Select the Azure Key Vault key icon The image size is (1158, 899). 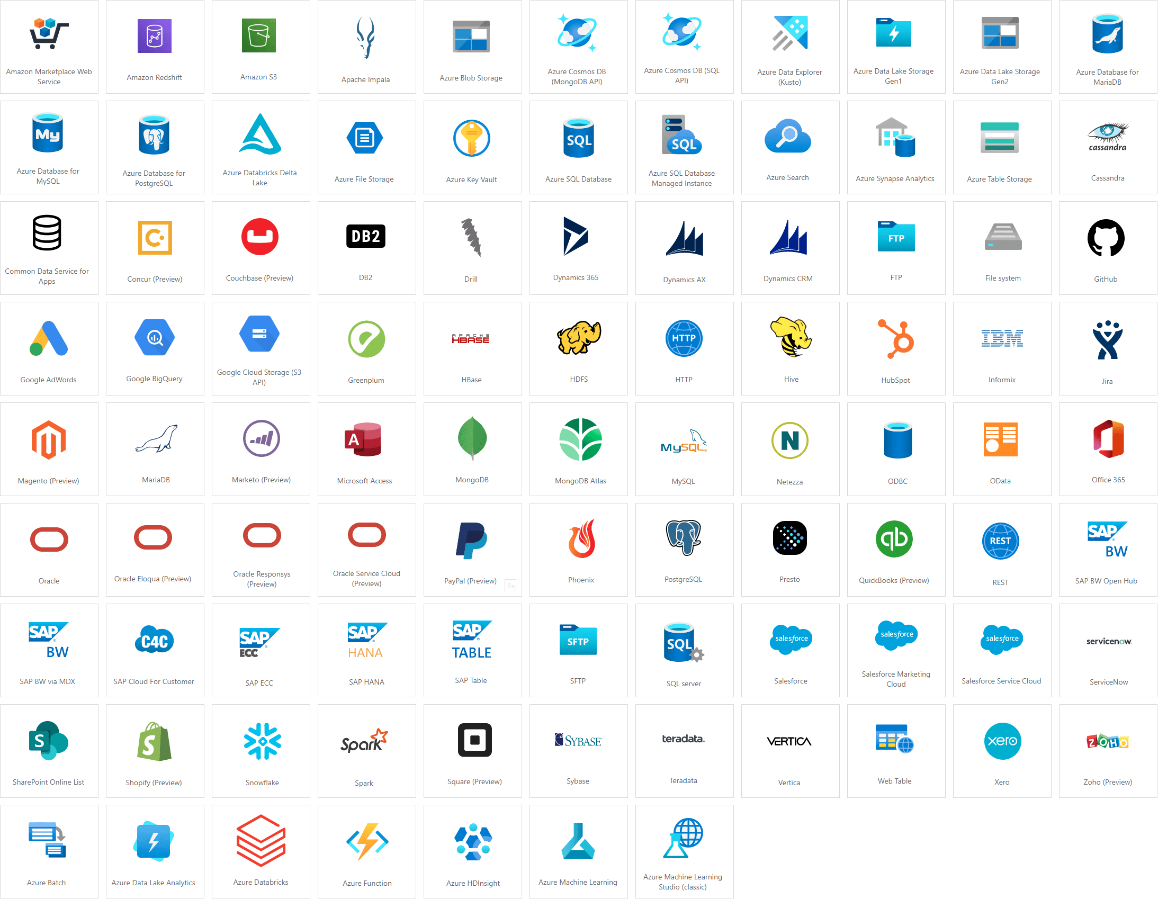471,138
